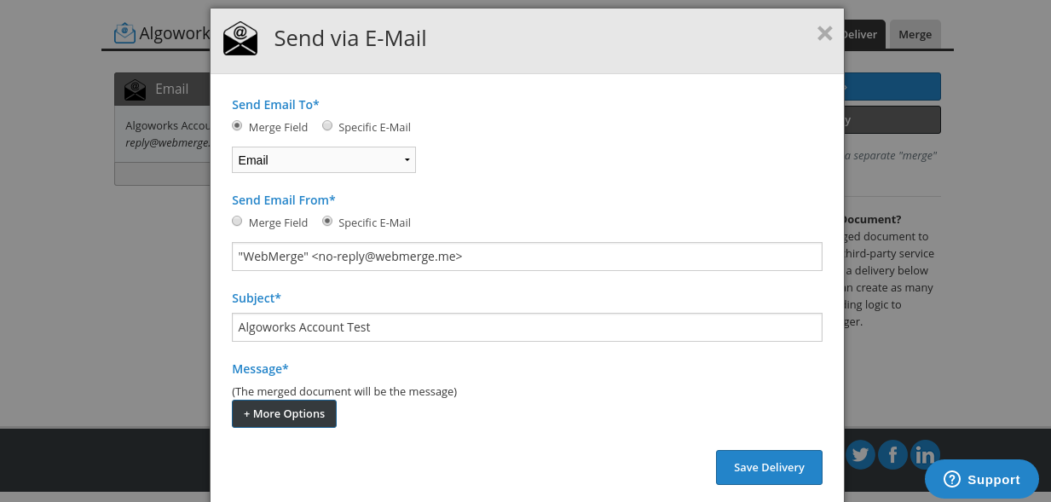1051x502 pixels.
Task: Click the Algoworks logo envelope icon
Action: tap(125, 33)
